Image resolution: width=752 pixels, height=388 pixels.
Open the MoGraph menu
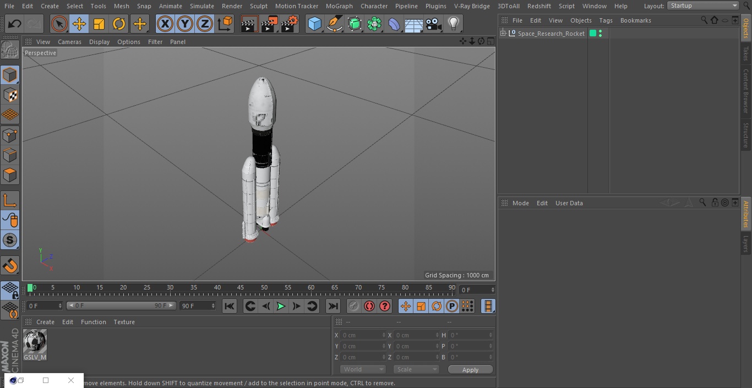pos(339,6)
